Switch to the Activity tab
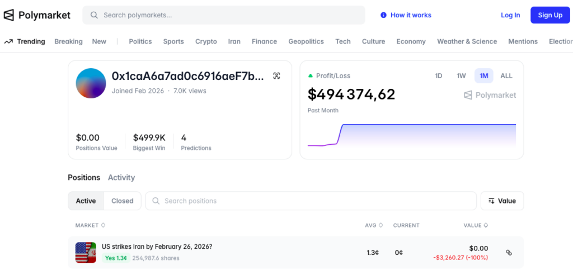 click(x=121, y=177)
